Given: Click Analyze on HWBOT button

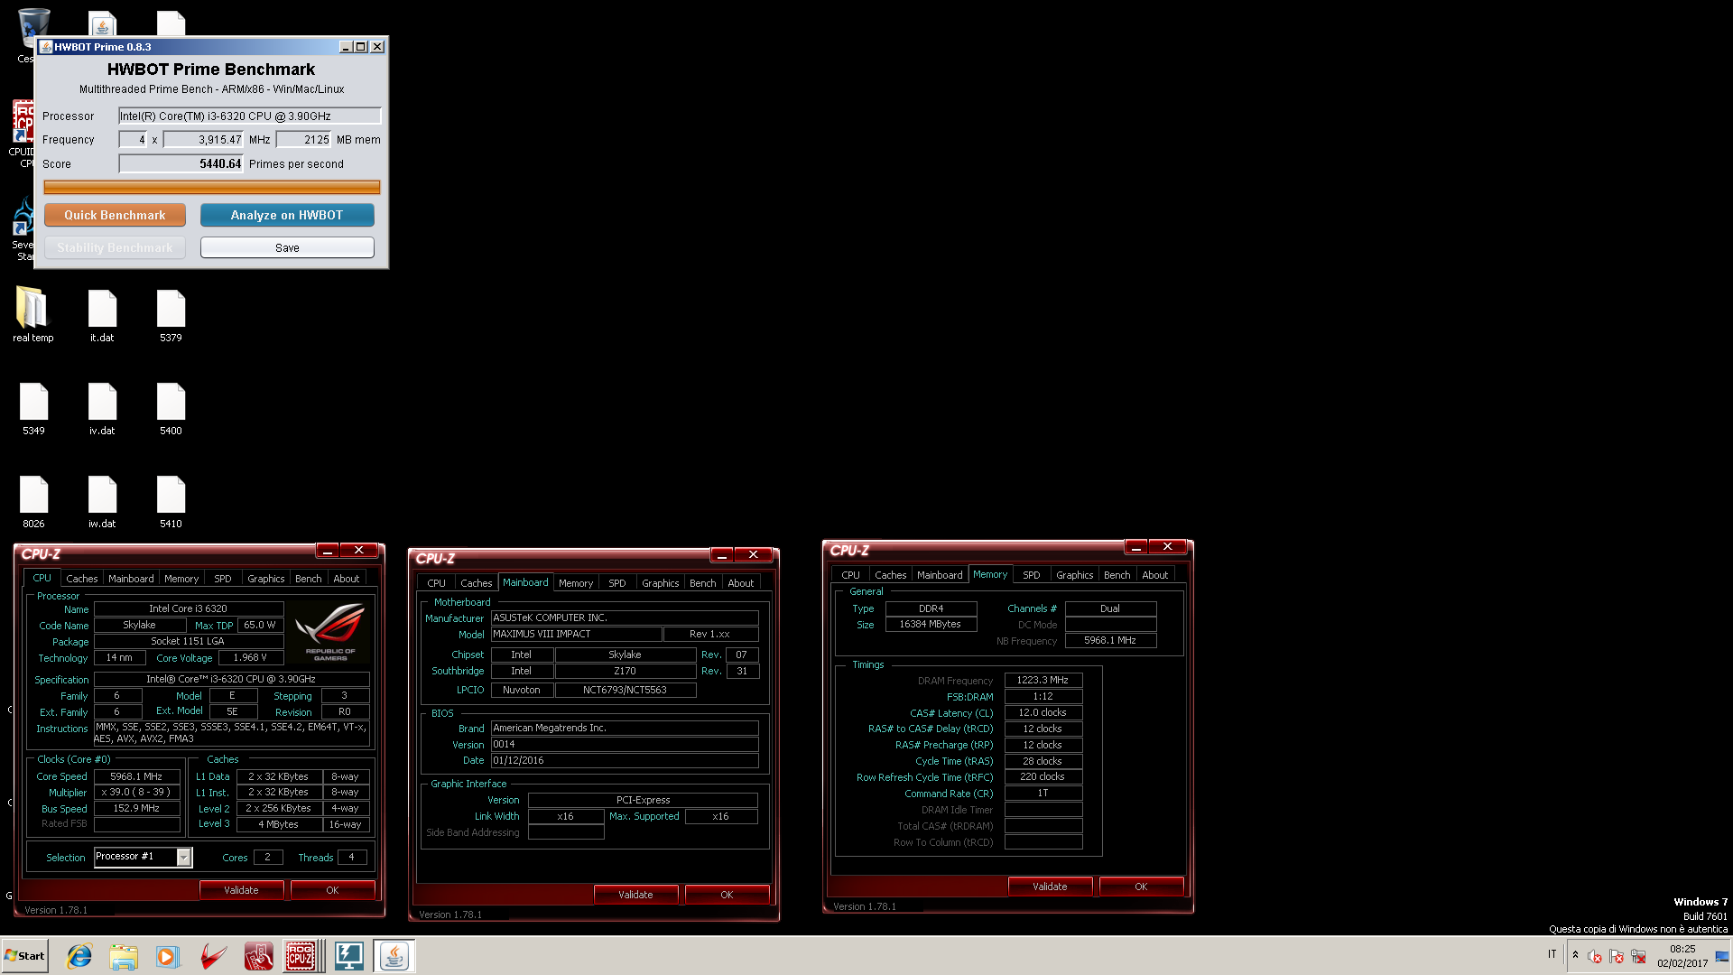Looking at the screenshot, I should [287, 215].
